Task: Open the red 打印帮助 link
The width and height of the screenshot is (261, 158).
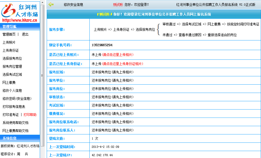Action: [x=30, y=115]
